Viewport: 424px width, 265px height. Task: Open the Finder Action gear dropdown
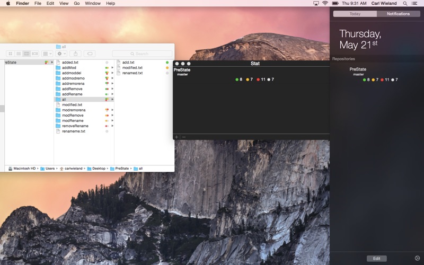click(x=61, y=54)
